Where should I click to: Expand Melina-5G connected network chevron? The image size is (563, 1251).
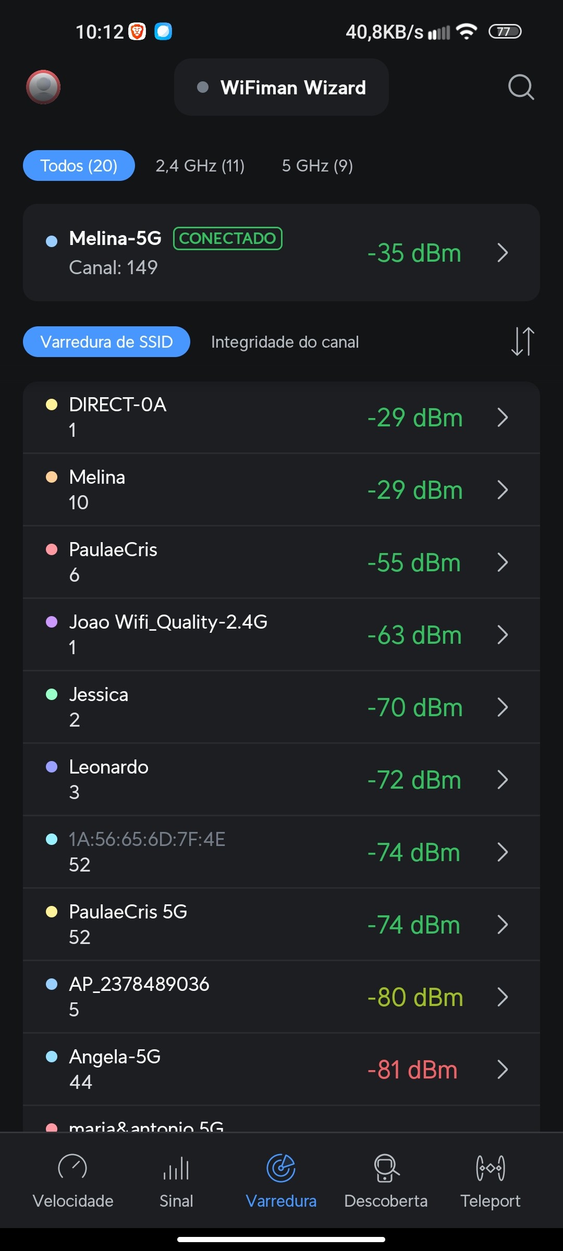click(x=503, y=253)
